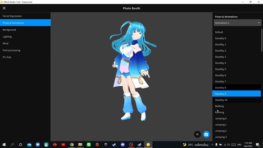Click the animation list scrollbar

coord(262,40)
